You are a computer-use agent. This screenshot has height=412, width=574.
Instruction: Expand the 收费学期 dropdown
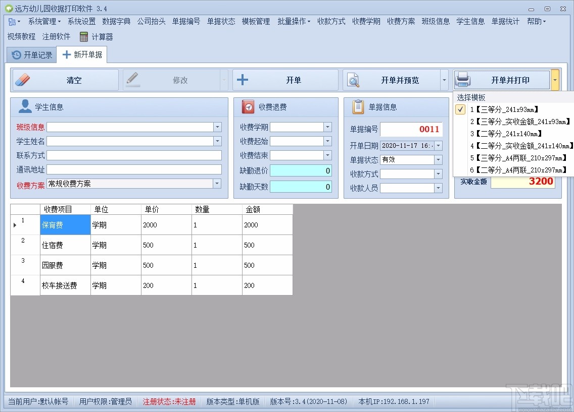click(327, 127)
